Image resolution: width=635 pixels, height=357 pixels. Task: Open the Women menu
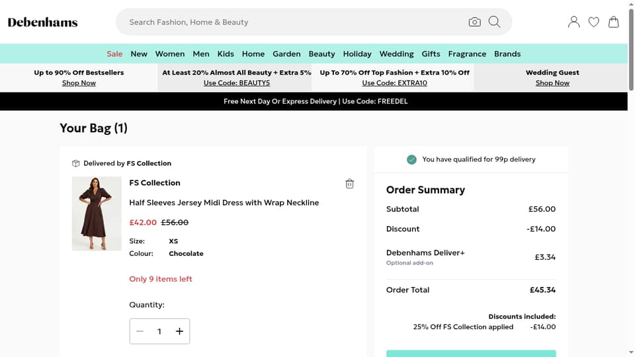pyautogui.click(x=170, y=54)
